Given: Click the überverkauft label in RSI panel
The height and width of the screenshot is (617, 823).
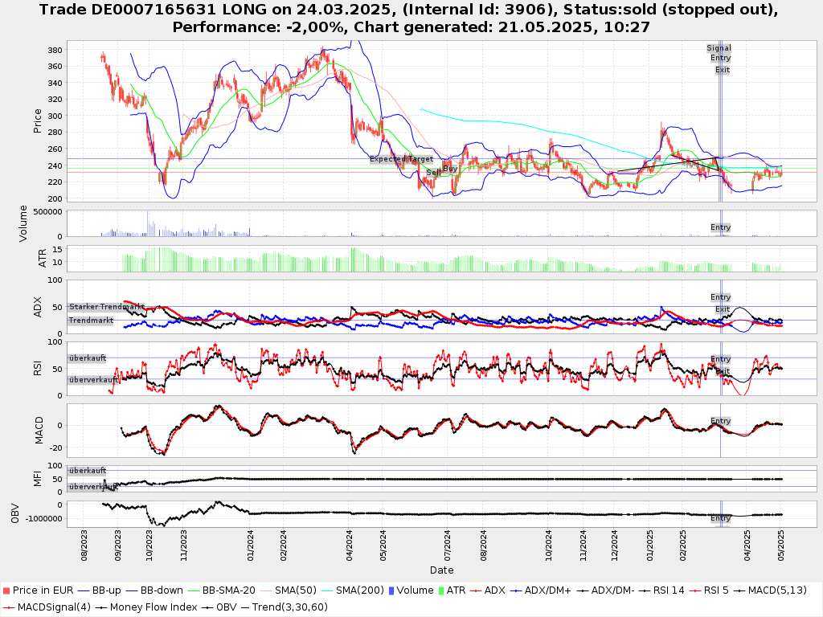Looking at the screenshot, I should point(93,380).
